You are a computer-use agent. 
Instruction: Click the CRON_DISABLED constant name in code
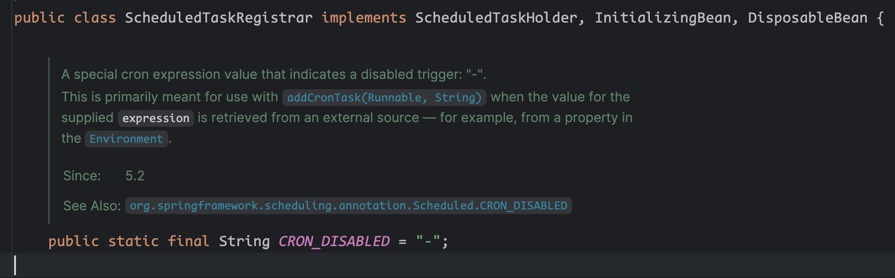334,241
